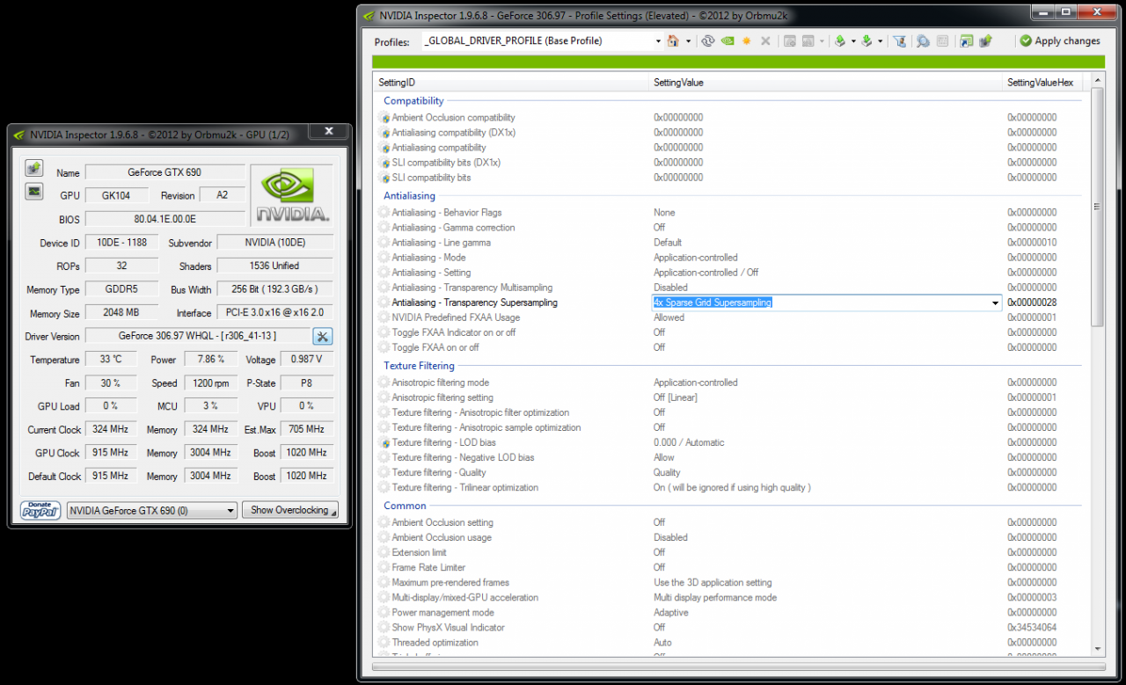Open the NVIDIA GeForce GTX 690 (0) GPU selector
The image size is (1126, 685).
(x=152, y=510)
